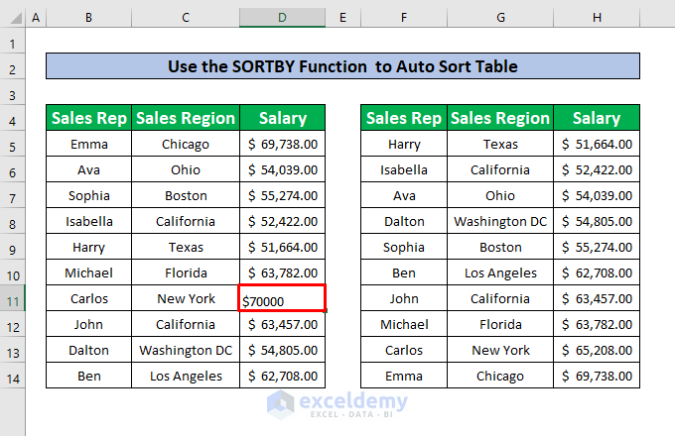The image size is (675, 436).
Task: Click left table's Sales Rep header cell
Action: 89,118
